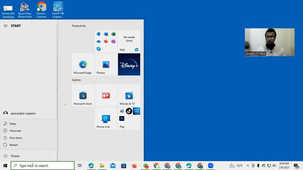The width and height of the screenshot is (303, 170).
Task: Open Solitaire icon in the Play tile
Action: pos(122,111)
